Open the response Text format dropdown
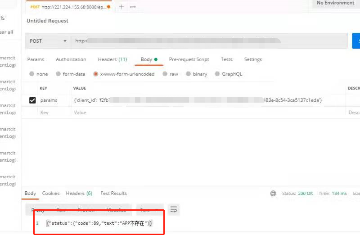This screenshot has width=360, height=235. tap(149, 210)
